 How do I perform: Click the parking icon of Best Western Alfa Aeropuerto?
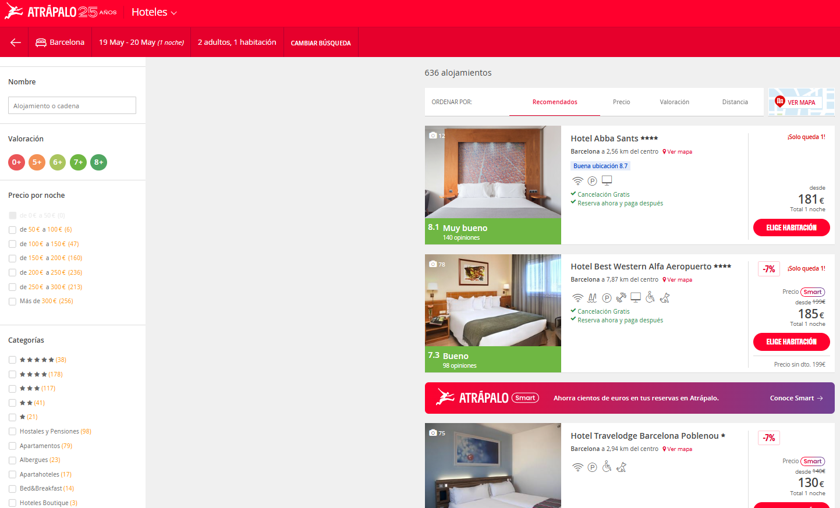607,298
